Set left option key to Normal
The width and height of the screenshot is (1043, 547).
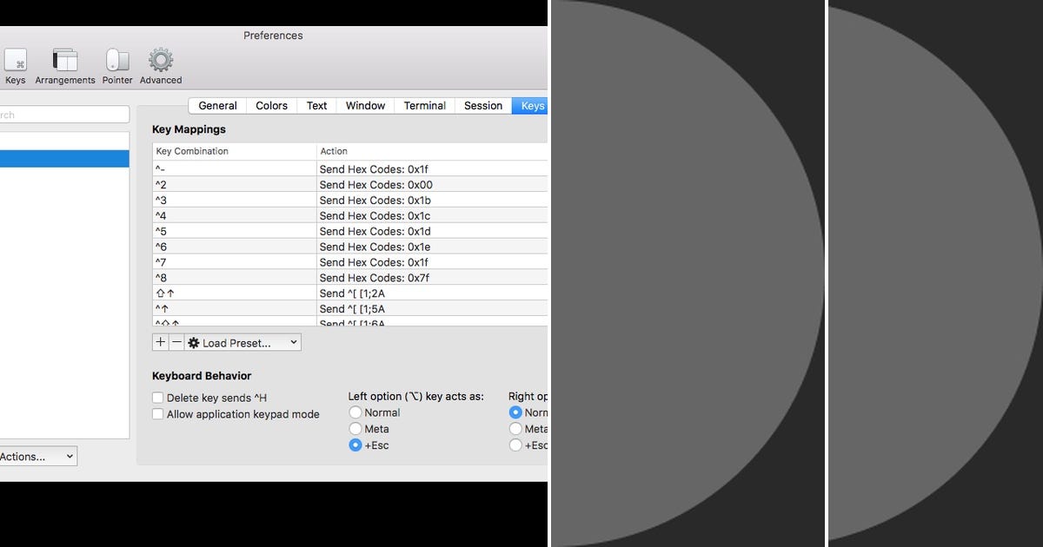pyautogui.click(x=355, y=412)
